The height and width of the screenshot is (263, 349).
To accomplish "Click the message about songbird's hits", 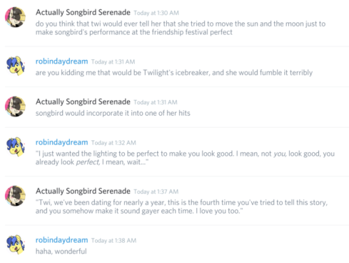I will pyautogui.click(x=113, y=113).
